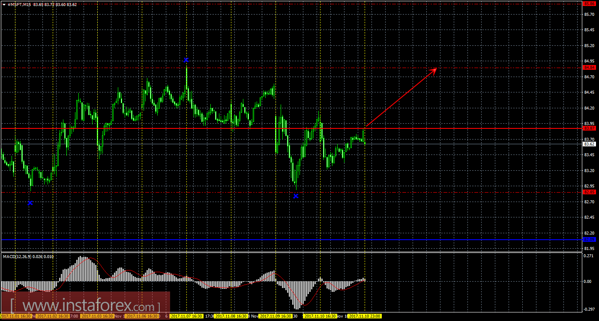Click the 82.45 price scale value
599x321 pixels.
tap(589, 217)
